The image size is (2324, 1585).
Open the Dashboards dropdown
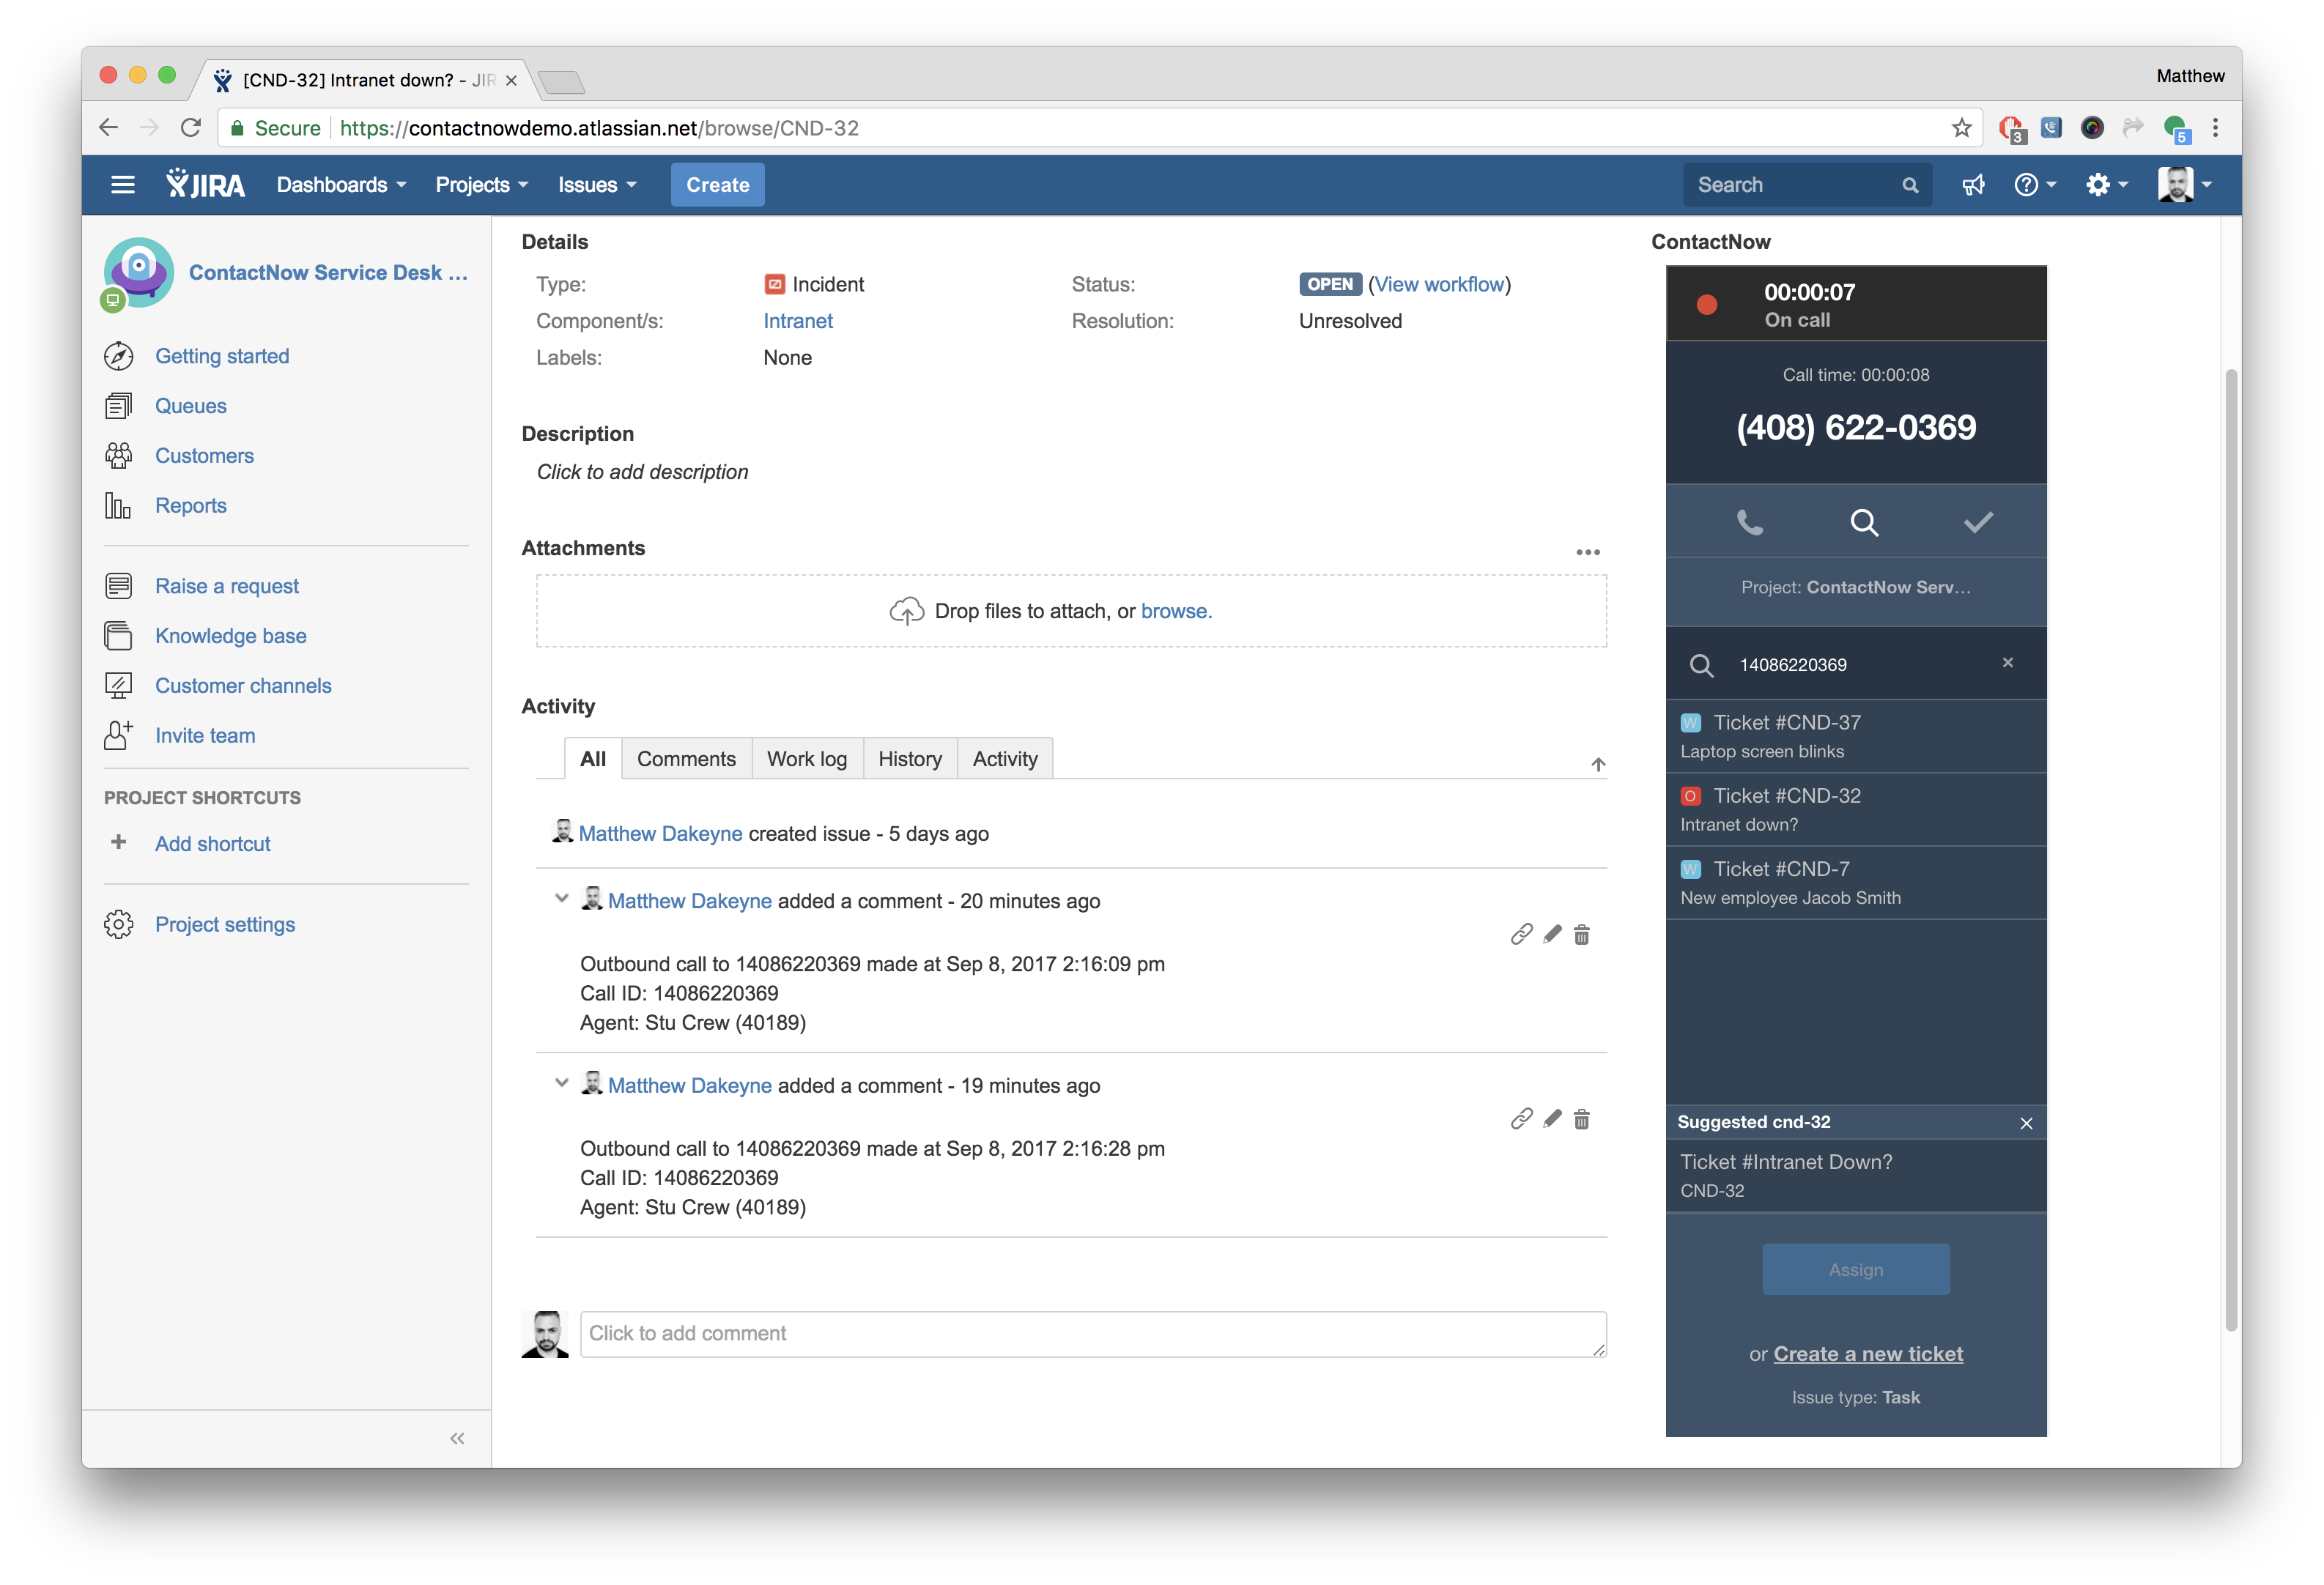pos(342,185)
